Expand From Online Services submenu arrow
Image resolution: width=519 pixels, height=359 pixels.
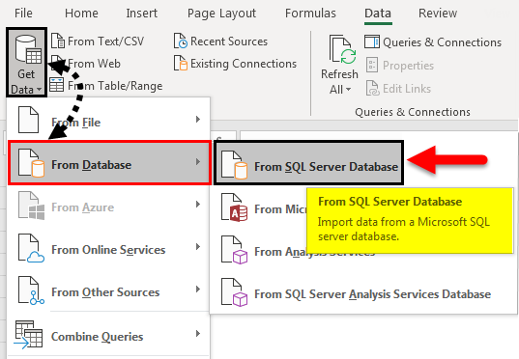198,247
